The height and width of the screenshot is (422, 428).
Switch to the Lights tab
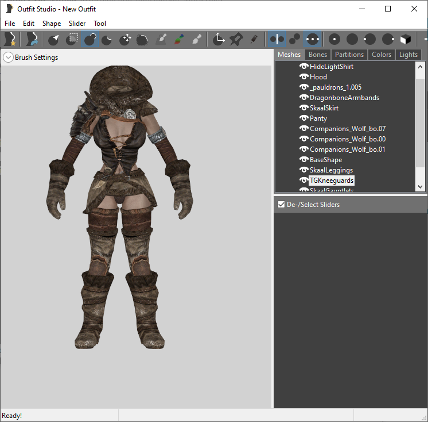408,55
